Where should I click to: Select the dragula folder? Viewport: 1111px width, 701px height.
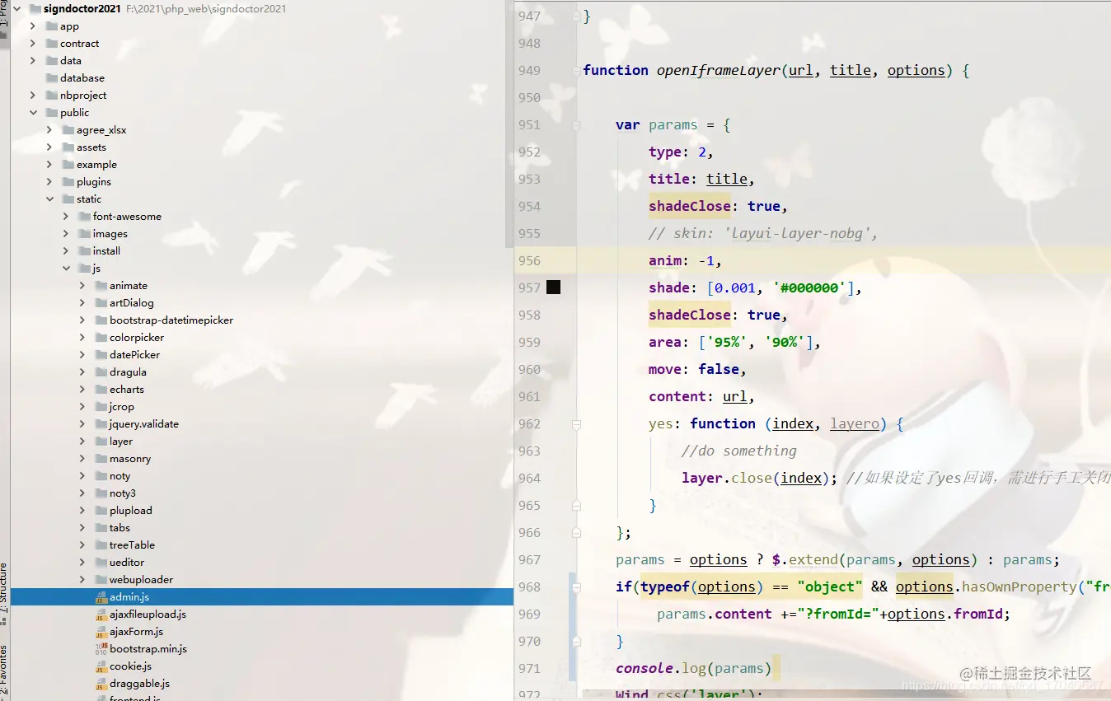coord(128,372)
